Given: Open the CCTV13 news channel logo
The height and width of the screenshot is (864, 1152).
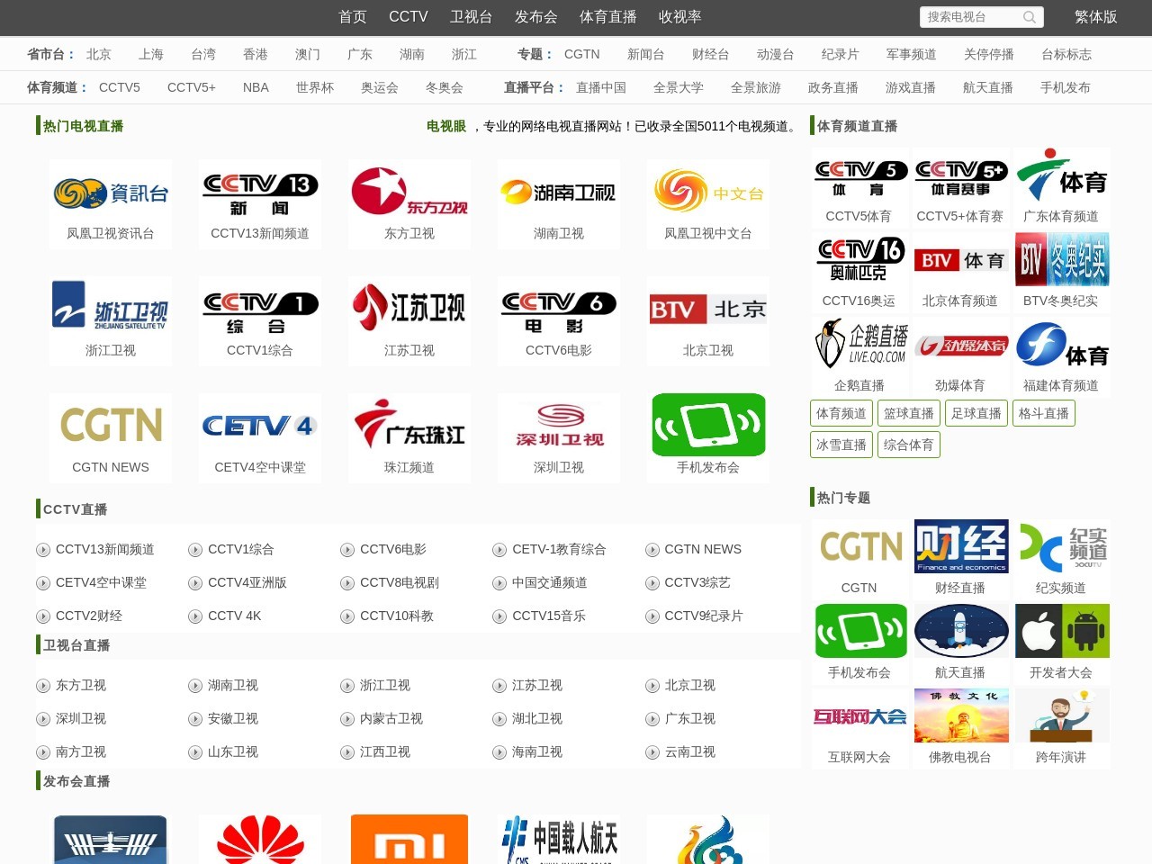Looking at the screenshot, I should [x=259, y=193].
